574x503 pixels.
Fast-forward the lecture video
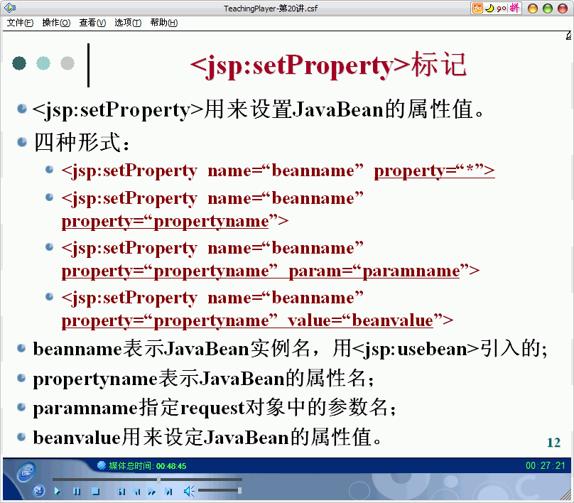(151, 492)
